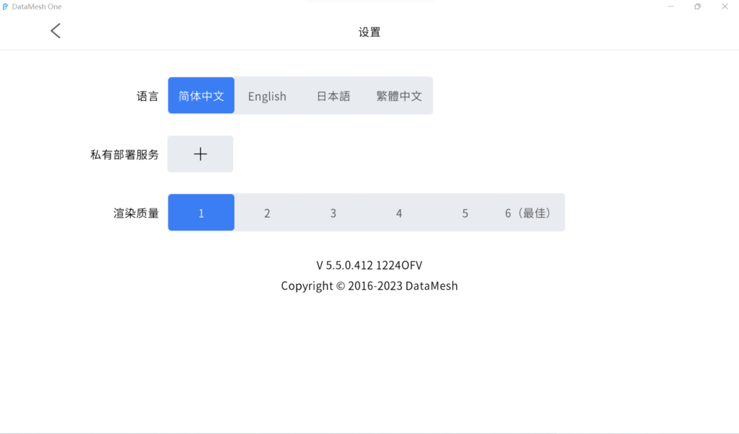
Task: Set render quality to 3
Action: tap(333, 213)
